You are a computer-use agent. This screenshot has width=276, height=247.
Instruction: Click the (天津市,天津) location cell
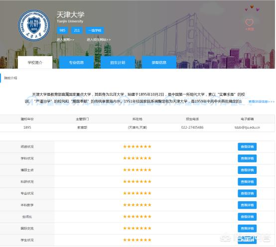138,127
